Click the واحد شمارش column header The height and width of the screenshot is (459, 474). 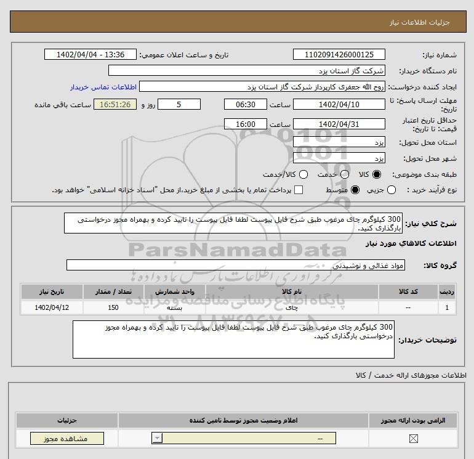click(x=175, y=291)
